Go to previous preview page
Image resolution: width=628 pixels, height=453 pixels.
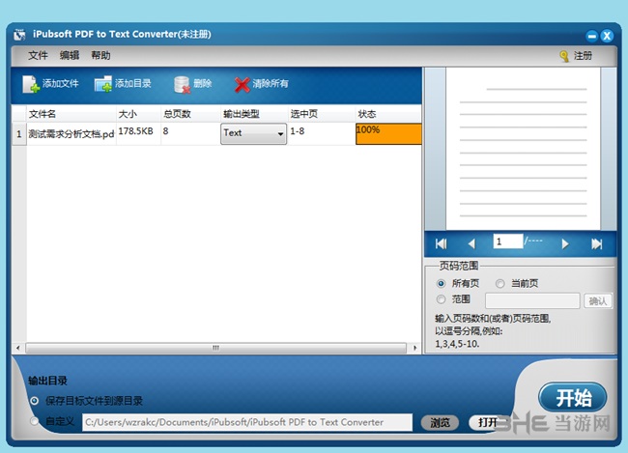coord(471,243)
